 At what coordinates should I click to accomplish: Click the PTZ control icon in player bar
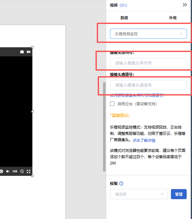pyautogui.click(x=1, y=171)
